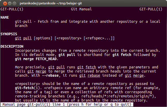Maximize the terminal window
This screenshot has height=107, width=167.
(13, 3)
